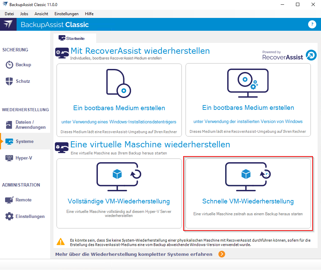Click the Remote administration icon

point(9,200)
